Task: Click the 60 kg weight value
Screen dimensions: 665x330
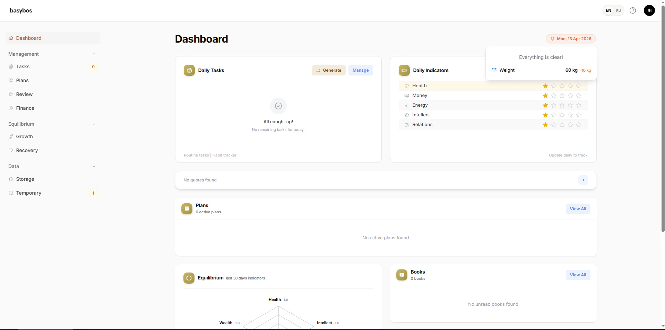Action: 571,70
